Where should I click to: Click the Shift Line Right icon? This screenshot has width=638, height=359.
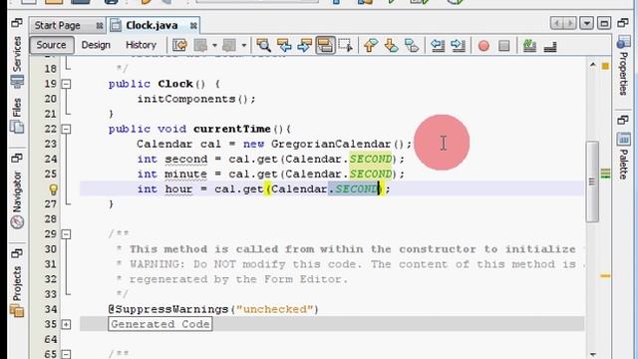[458, 45]
